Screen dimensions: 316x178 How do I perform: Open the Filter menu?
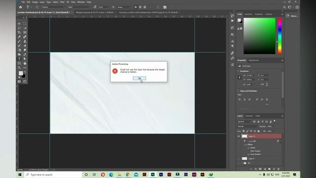click(62, 2)
